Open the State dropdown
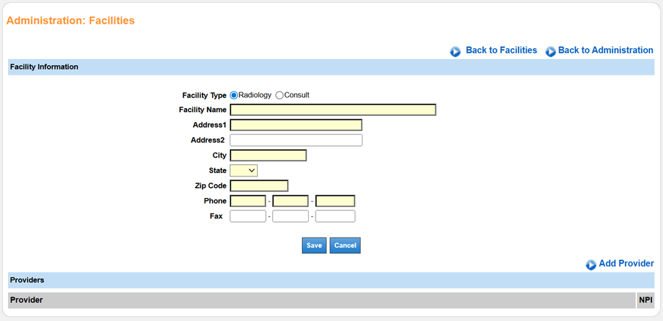Image resolution: width=663 pixels, height=321 pixels. (243, 170)
